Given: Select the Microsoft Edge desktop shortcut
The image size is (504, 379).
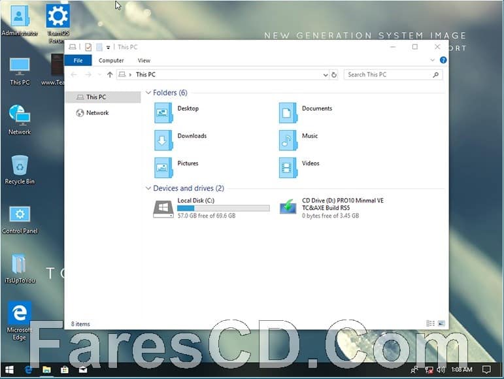Looking at the screenshot, I should pyautogui.click(x=20, y=320).
